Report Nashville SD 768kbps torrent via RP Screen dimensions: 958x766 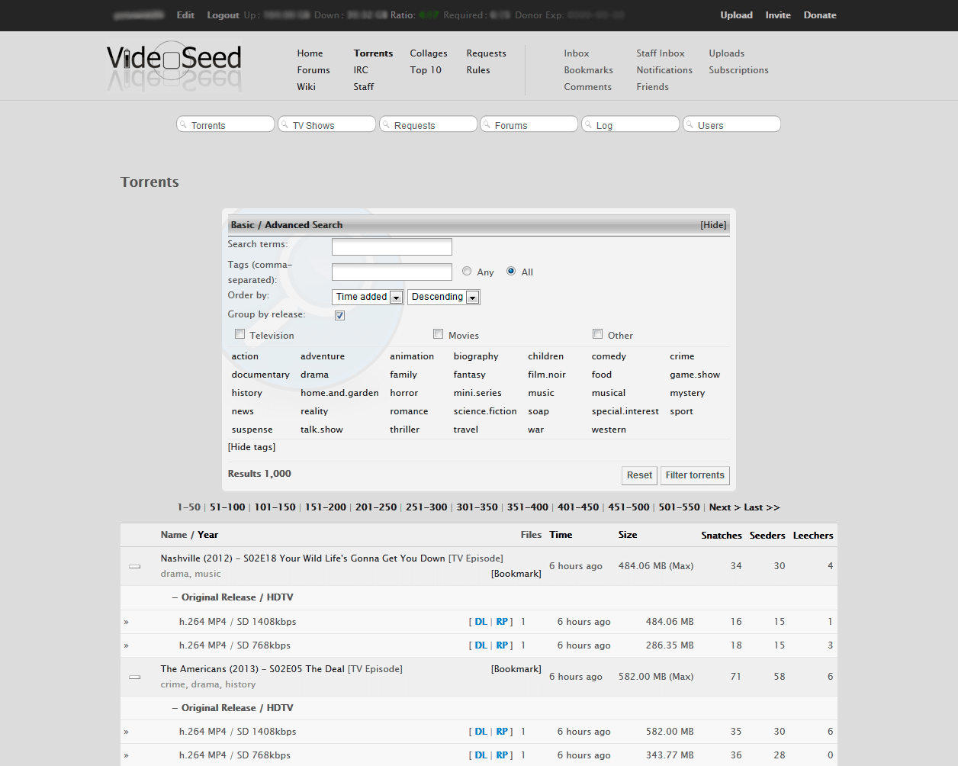(502, 645)
